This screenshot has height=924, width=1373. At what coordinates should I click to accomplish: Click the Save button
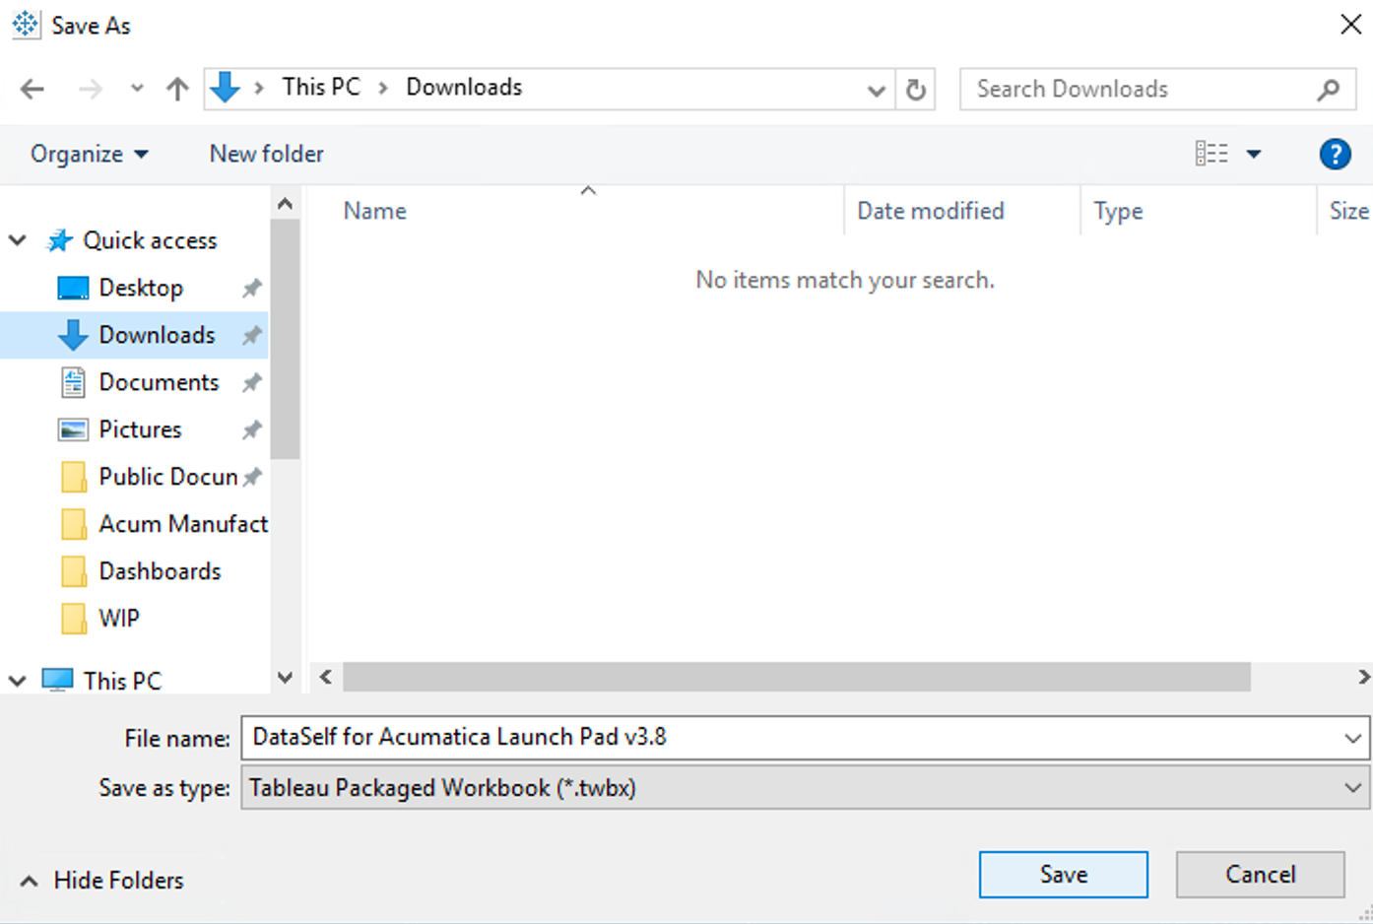coord(1063,875)
